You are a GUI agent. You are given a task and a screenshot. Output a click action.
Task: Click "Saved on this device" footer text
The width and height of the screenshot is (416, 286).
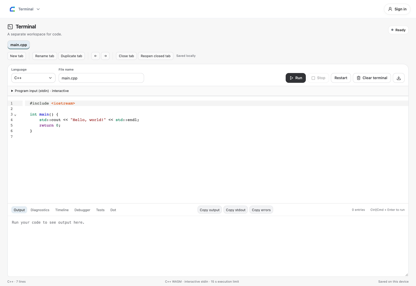pos(393,282)
